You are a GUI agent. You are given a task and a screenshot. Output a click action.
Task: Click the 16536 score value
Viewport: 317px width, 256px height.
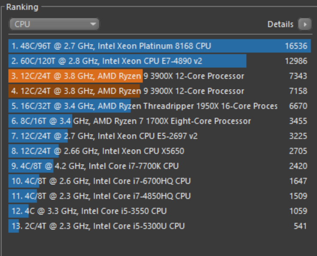[x=296, y=46]
